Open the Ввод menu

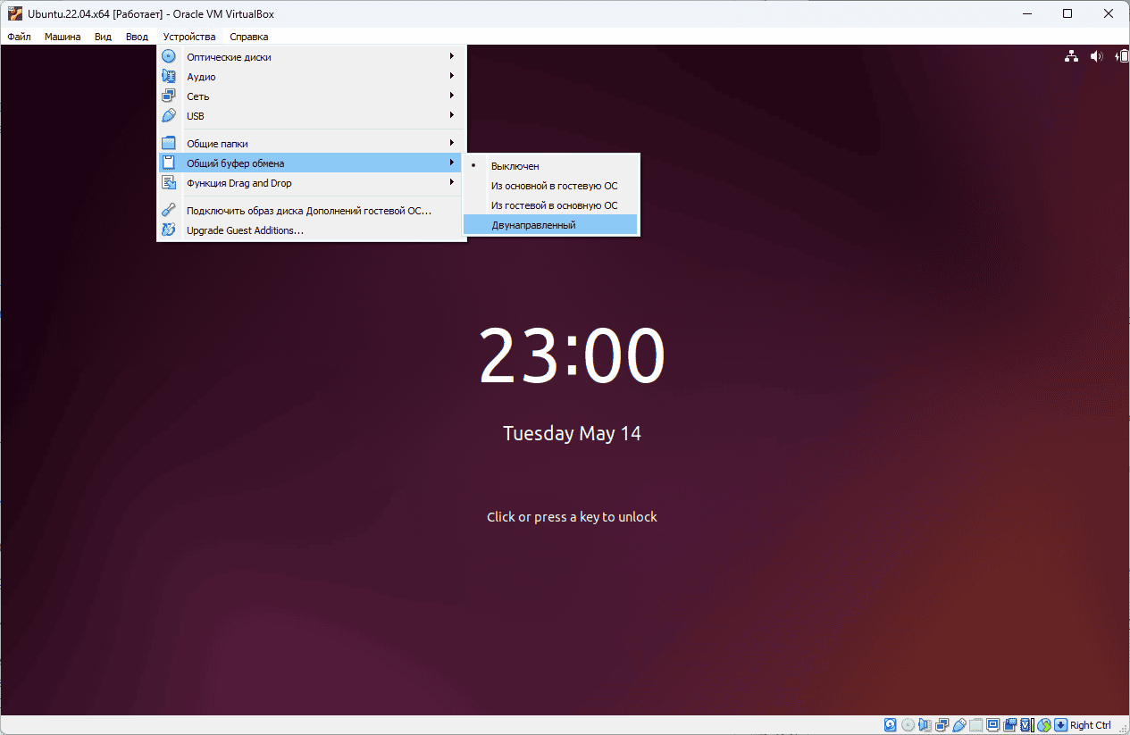[137, 37]
